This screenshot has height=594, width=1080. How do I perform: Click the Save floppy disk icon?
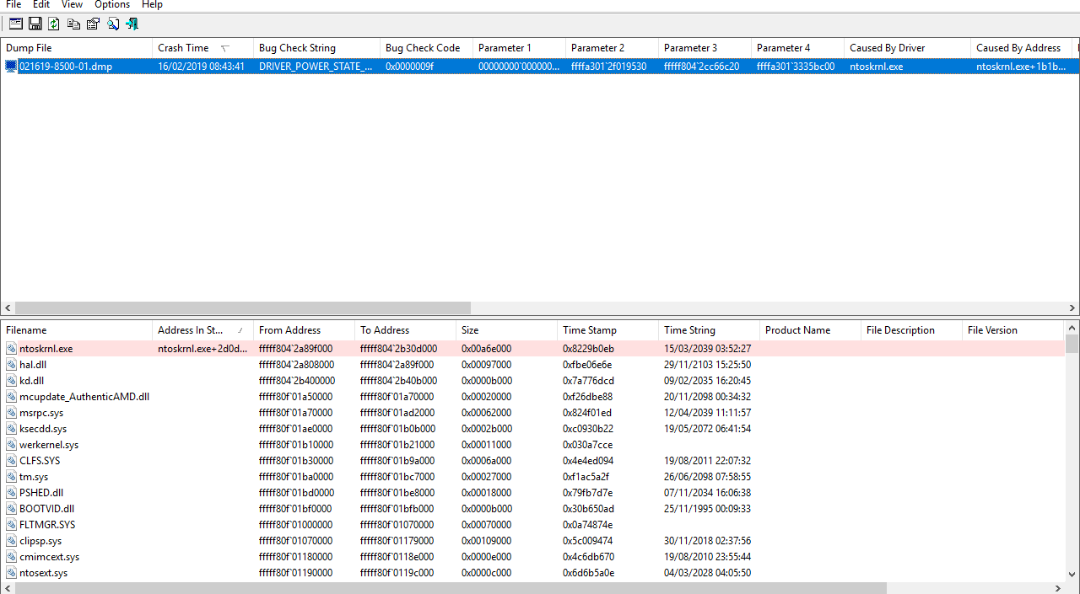35,24
